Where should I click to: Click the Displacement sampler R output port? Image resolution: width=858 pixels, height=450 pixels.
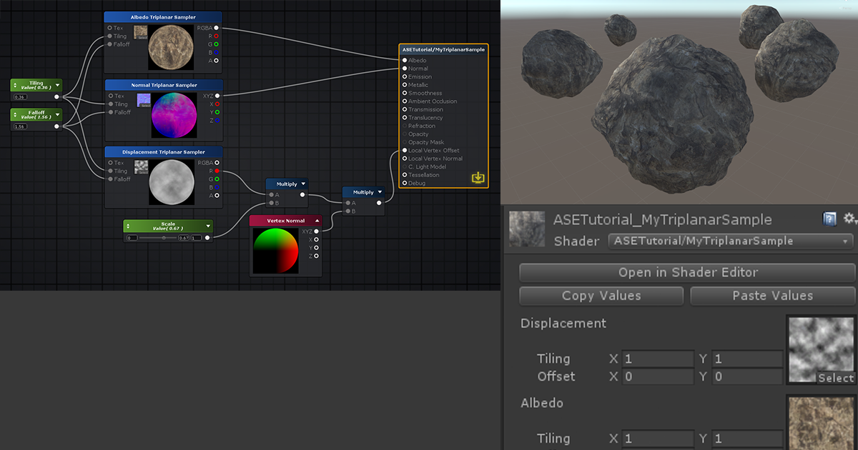(x=216, y=171)
